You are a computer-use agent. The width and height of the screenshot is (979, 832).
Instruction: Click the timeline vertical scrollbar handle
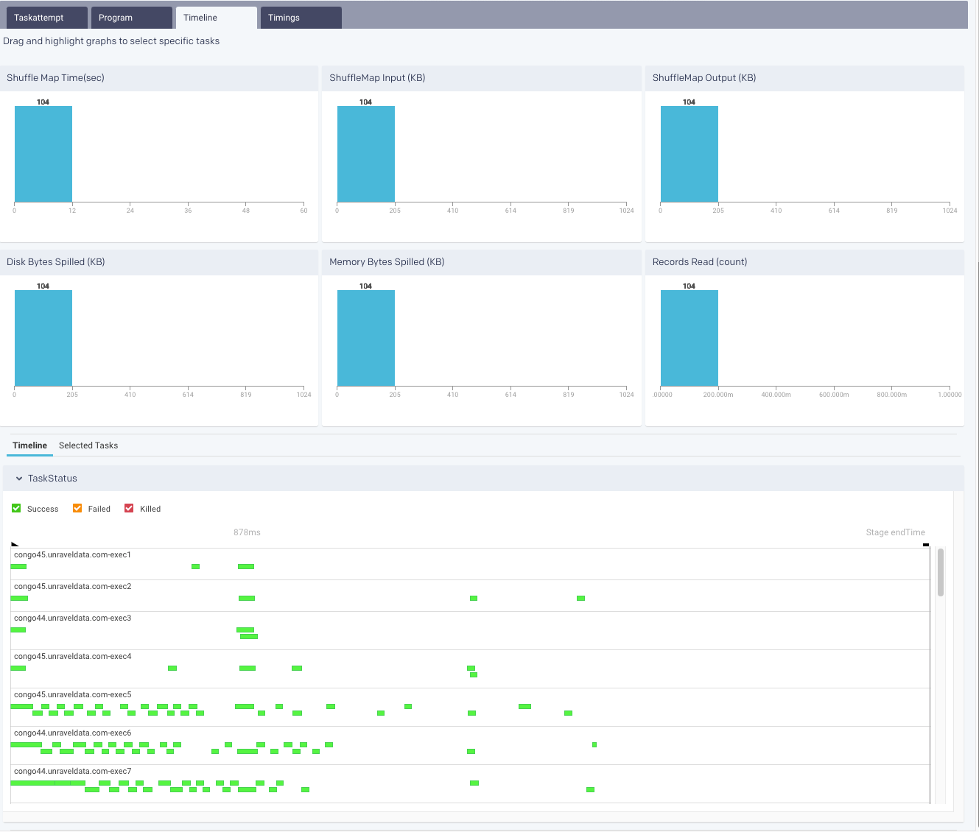click(941, 572)
